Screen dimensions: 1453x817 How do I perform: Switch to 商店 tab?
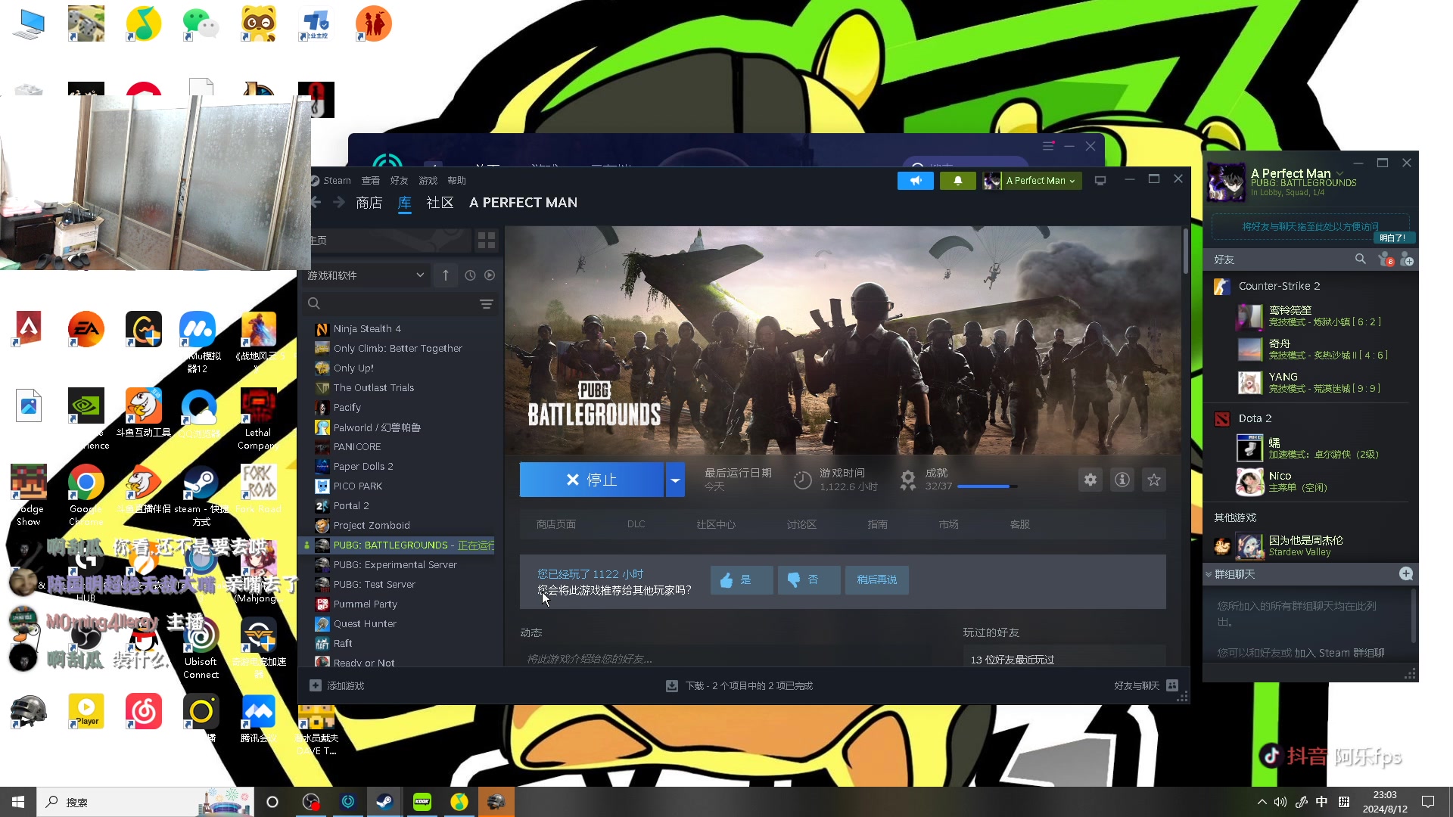click(x=369, y=203)
